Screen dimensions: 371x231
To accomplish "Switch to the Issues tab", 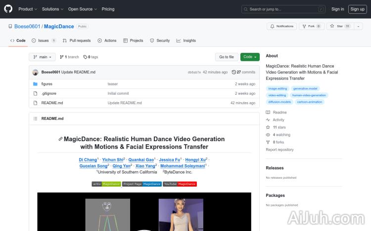I will point(44,40).
